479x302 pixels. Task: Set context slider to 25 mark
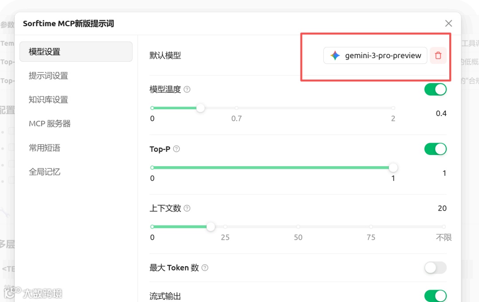[x=225, y=227]
